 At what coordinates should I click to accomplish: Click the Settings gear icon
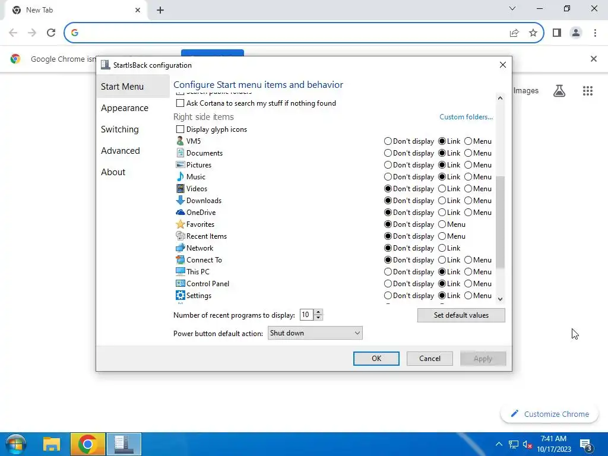(x=180, y=295)
